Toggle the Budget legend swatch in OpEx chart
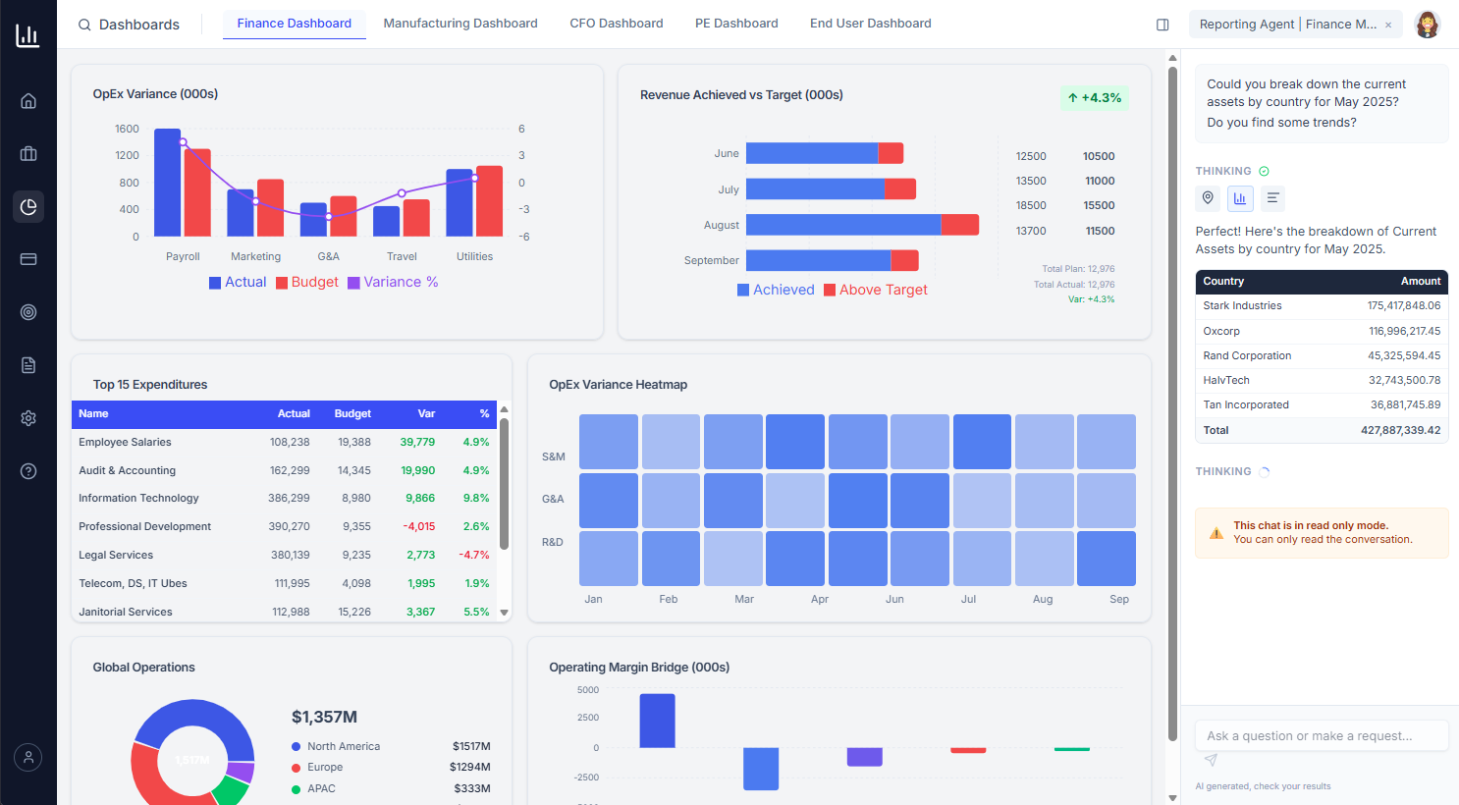1459x805 pixels. (282, 283)
